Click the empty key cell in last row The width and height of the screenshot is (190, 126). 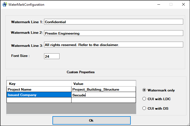pyautogui.click(x=39, y=100)
